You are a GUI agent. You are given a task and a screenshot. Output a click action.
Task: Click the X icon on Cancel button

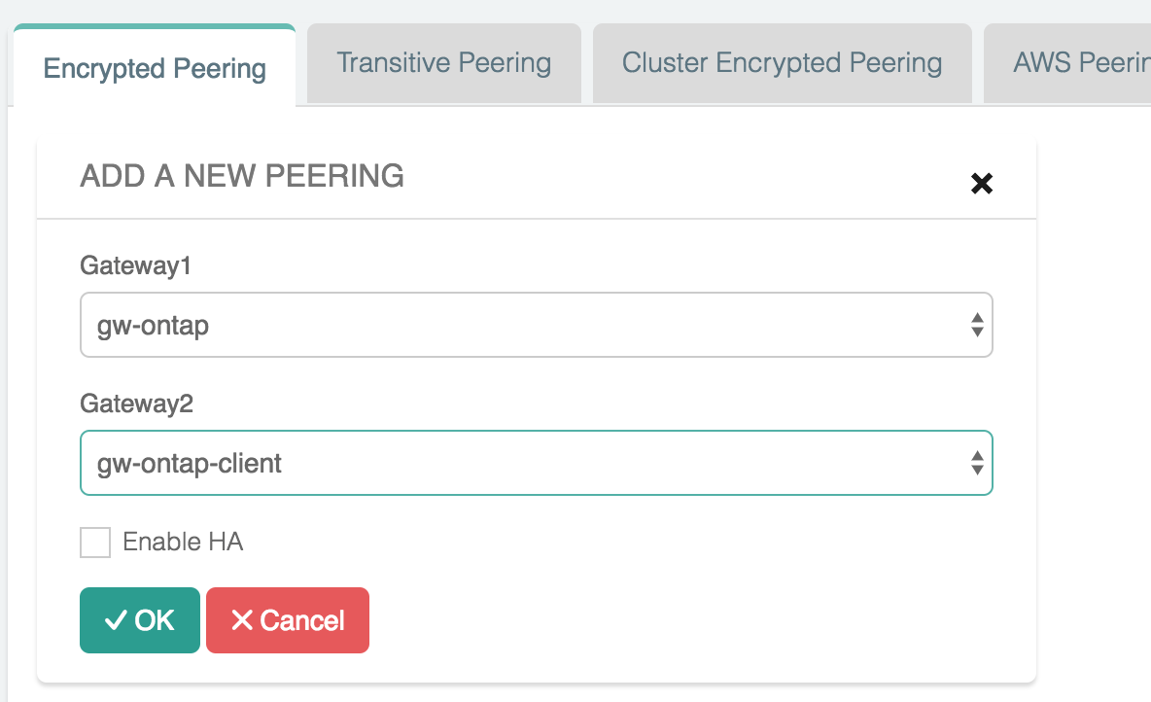242,620
